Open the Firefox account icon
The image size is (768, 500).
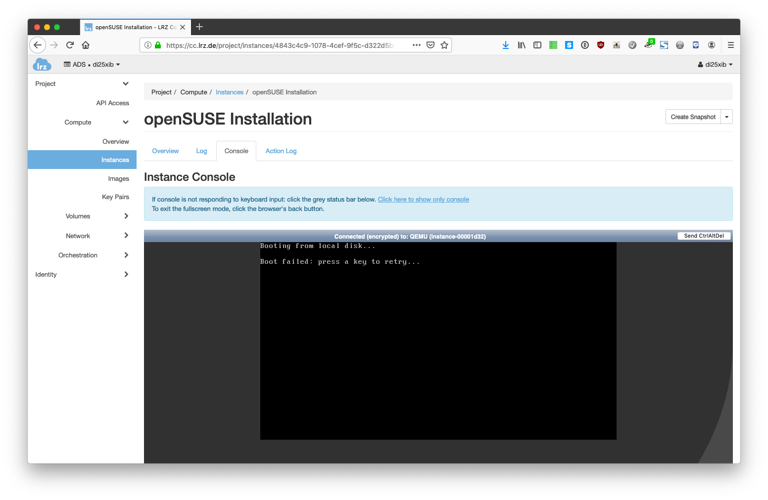click(711, 45)
